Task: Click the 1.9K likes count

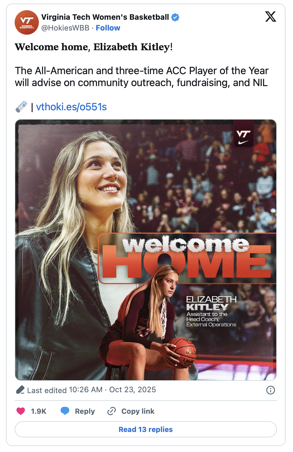Action: pyautogui.click(x=39, y=411)
